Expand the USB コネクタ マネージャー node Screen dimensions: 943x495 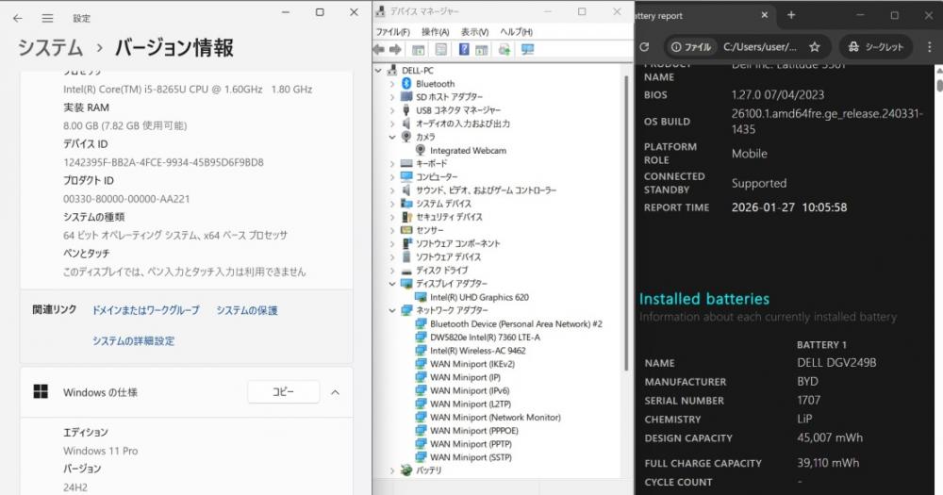pyautogui.click(x=392, y=110)
